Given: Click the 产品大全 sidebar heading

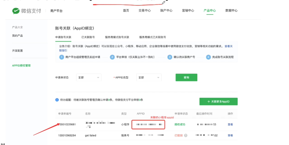Looking at the screenshot, I should pos(18,27).
